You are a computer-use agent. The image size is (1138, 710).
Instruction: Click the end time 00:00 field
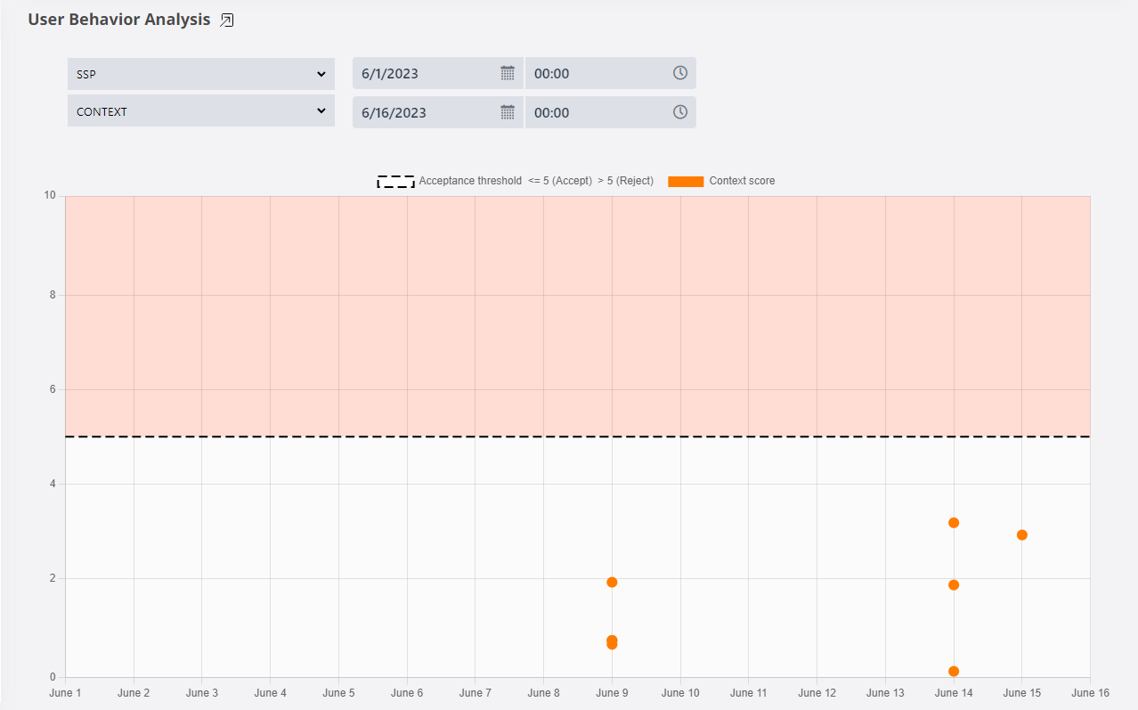(597, 112)
